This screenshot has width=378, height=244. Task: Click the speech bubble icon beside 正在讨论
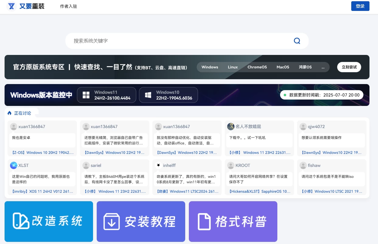(9, 113)
